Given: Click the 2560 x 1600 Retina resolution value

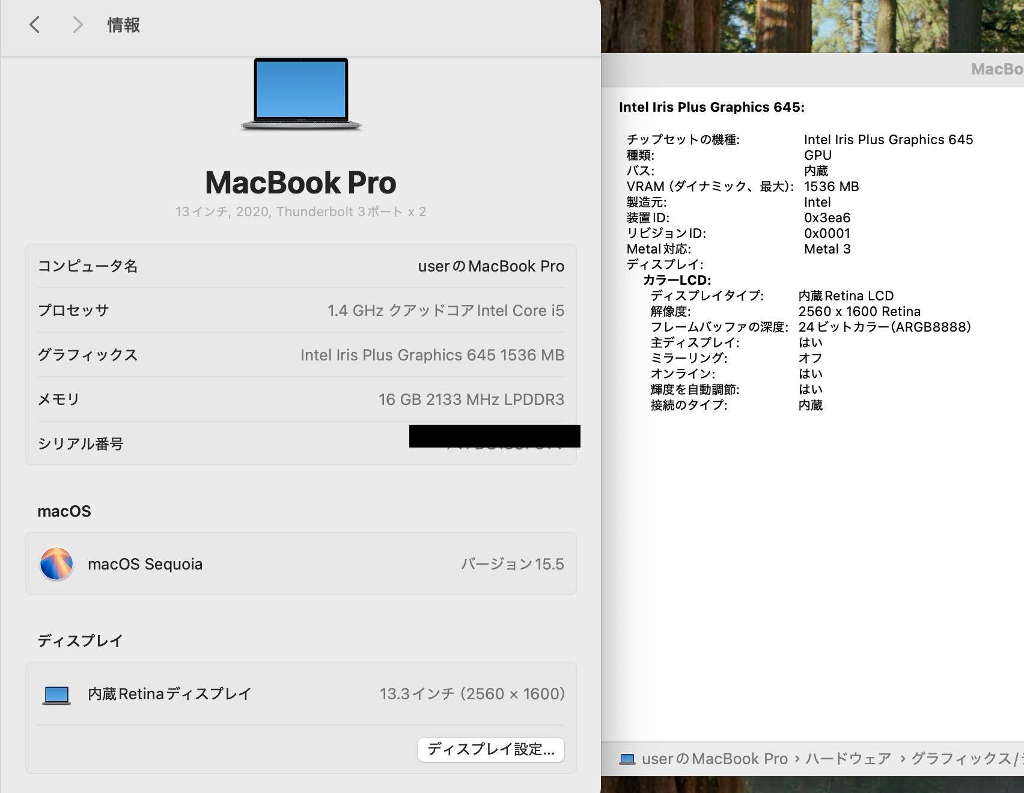Looking at the screenshot, I should 859,311.
